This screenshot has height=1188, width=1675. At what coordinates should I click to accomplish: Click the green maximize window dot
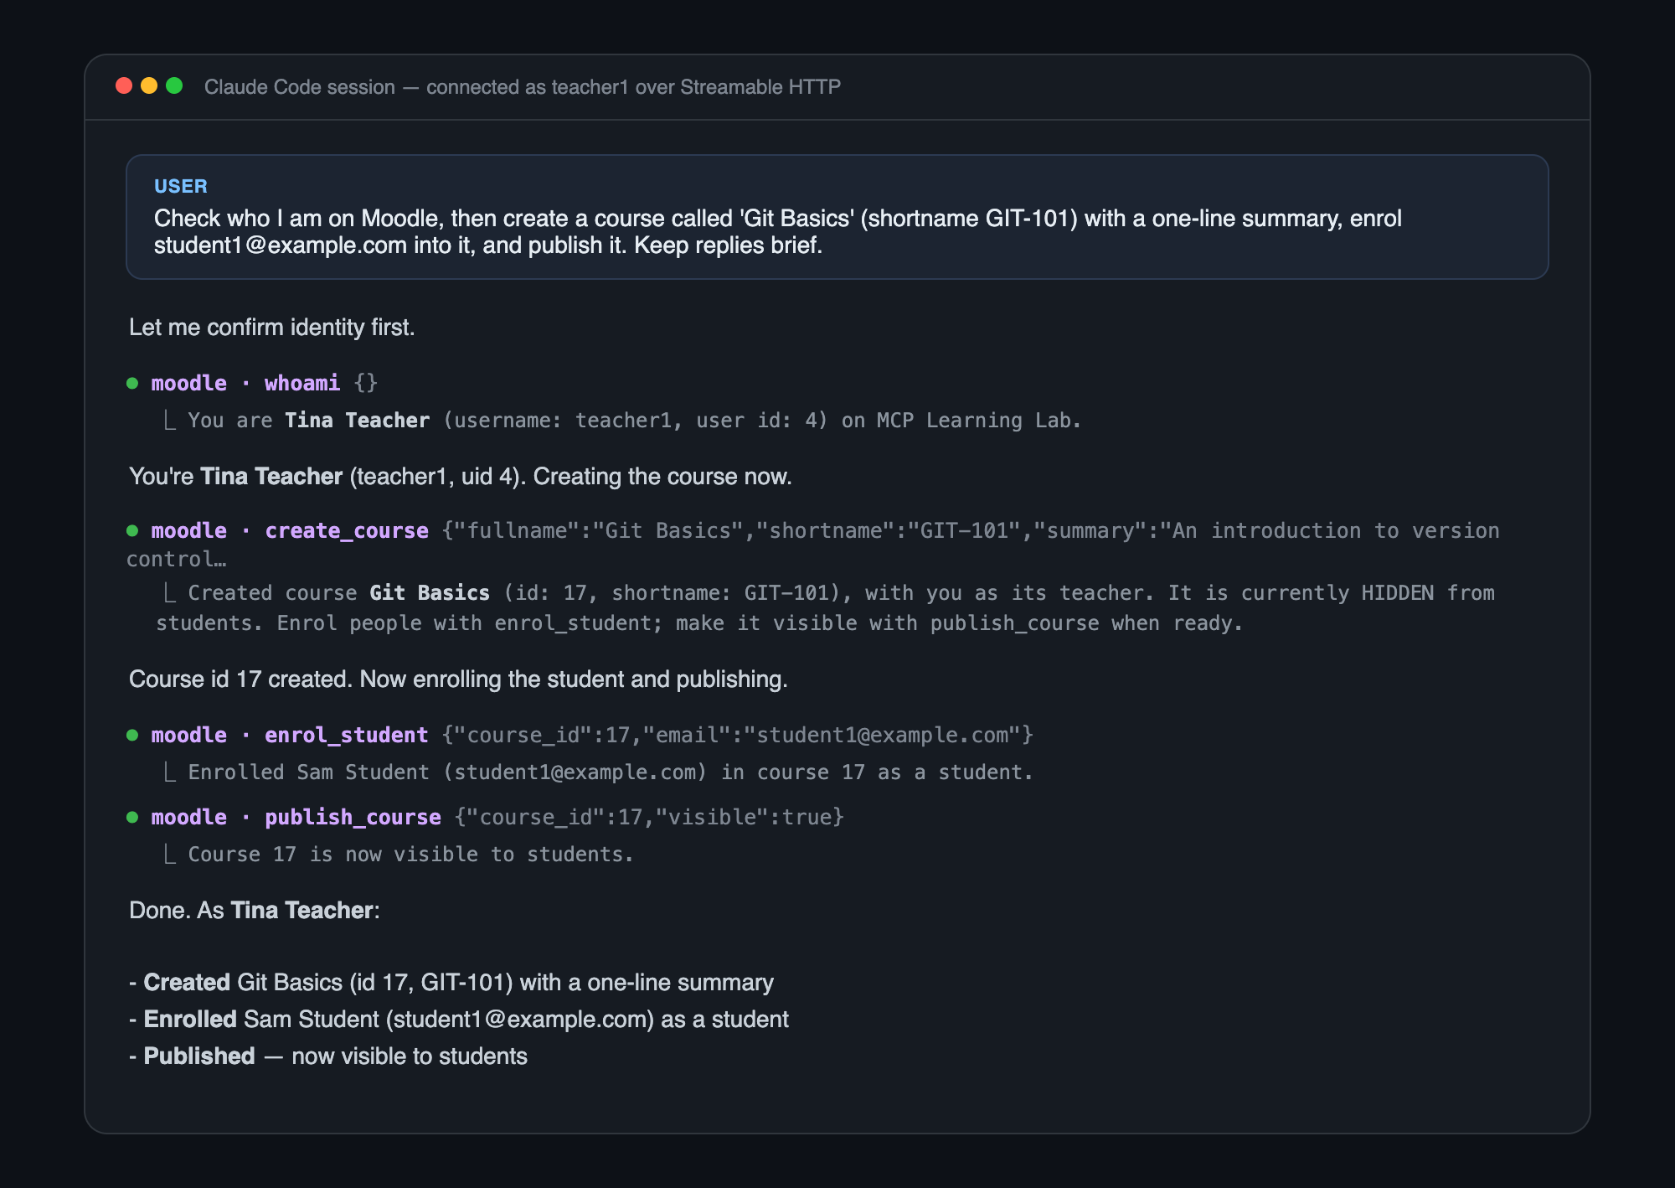coord(174,85)
